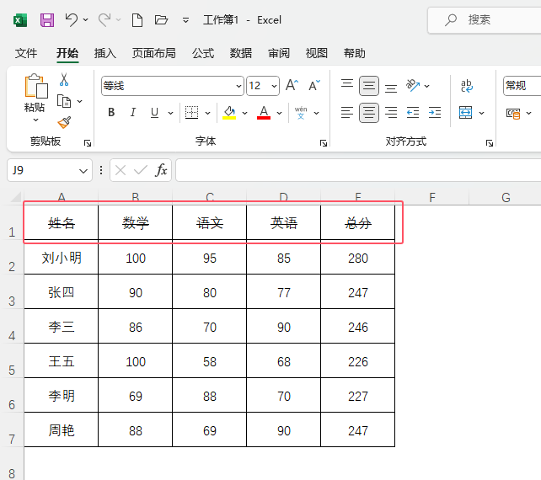Click the Format Painter brush icon
The width and height of the screenshot is (541, 480).
coord(64,122)
